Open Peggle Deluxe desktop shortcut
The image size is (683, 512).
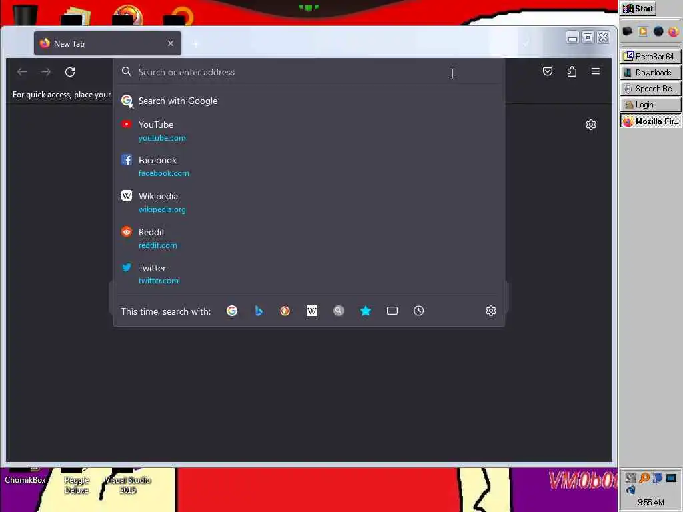[77, 480]
